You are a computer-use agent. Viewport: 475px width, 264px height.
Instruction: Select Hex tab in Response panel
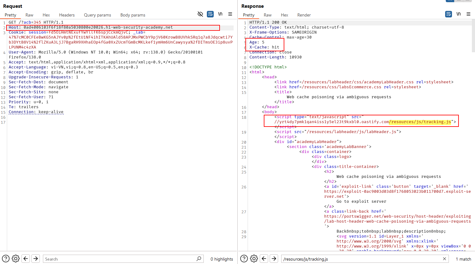[x=284, y=15]
